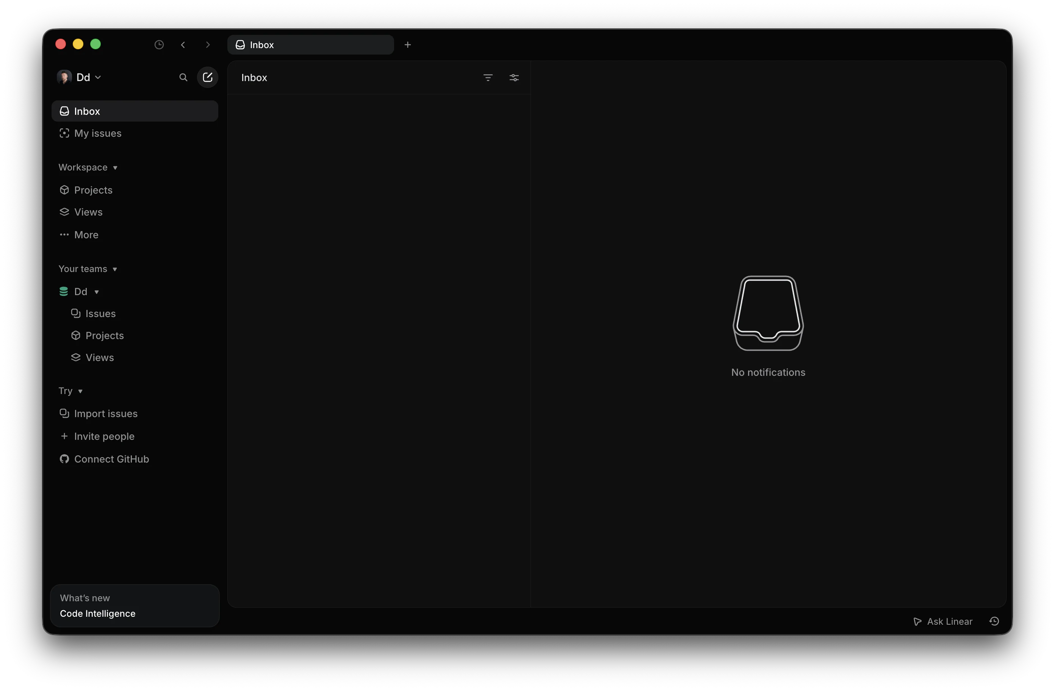Image resolution: width=1055 pixels, height=691 pixels.
Task: Collapse the Workspace section
Action: [88, 167]
